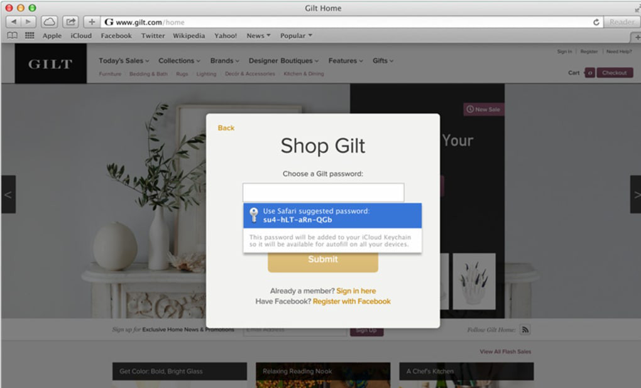The width and height of the screenshot is (641, 388).
Task: Expand the Popular bookmarks folder
Action: coord(296,36)
